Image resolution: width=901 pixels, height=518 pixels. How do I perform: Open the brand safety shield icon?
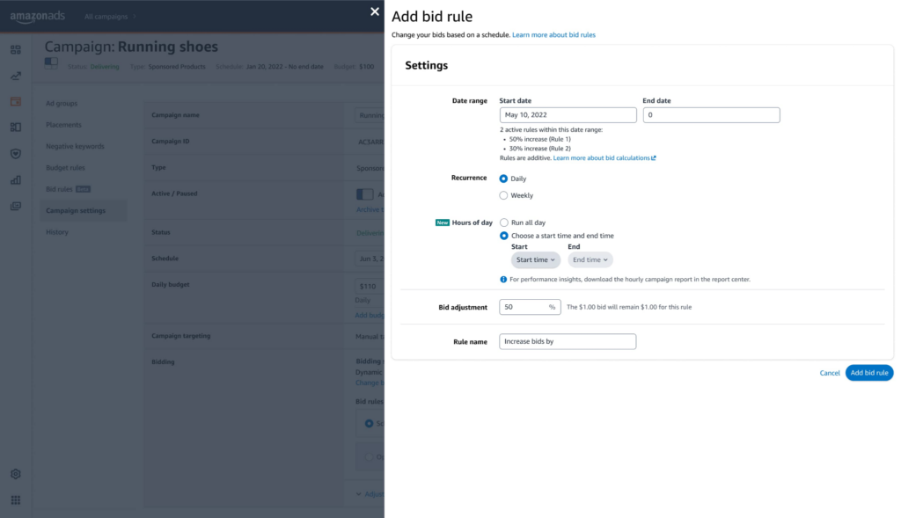click(15, 152)
